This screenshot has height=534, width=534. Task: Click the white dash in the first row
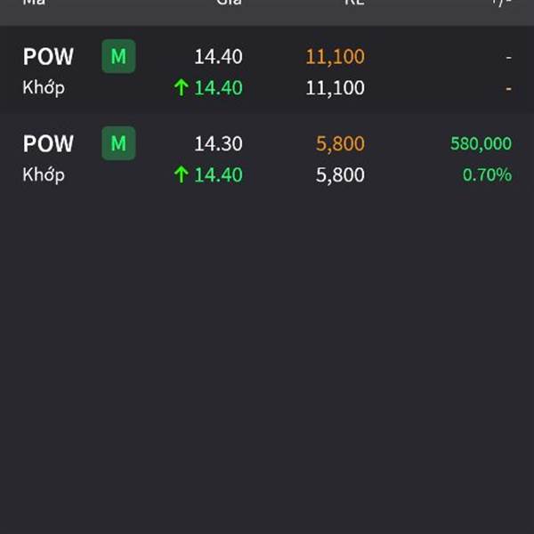pyautogui.click(x=508, y=57)
